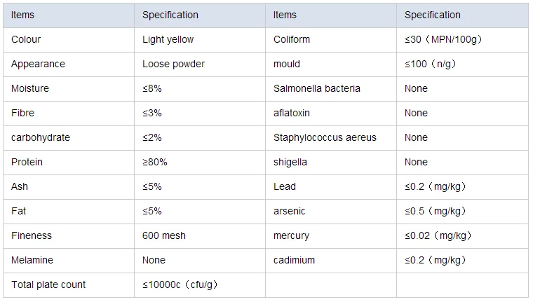This screenshot has height=302, width=533.
Task: Click the ≤30 MPN/100g value
Action: 443,39
